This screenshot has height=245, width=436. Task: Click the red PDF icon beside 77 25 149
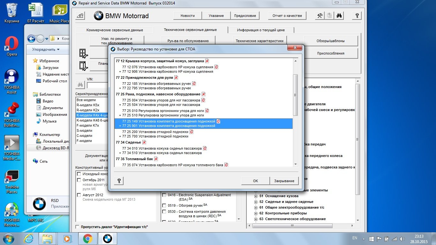click(219, 121)
